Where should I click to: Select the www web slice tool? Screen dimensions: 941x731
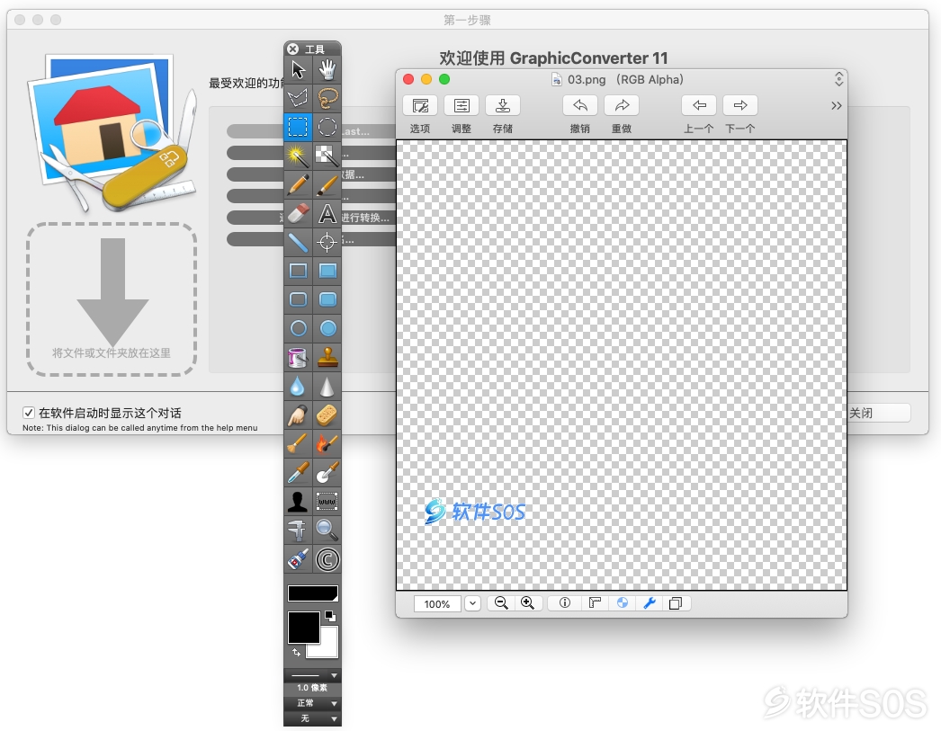pos(327,502)
